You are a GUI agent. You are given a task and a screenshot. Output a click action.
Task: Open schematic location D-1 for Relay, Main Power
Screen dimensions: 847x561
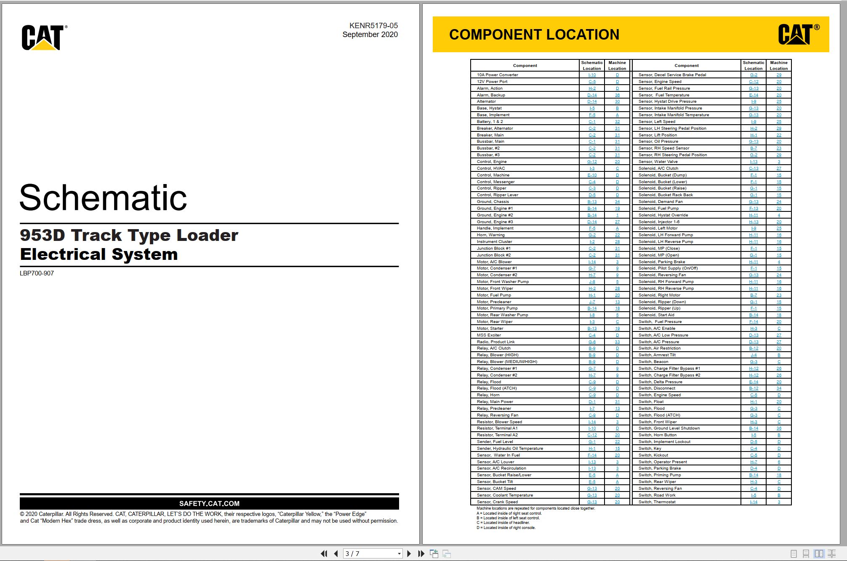coord(592,402)
